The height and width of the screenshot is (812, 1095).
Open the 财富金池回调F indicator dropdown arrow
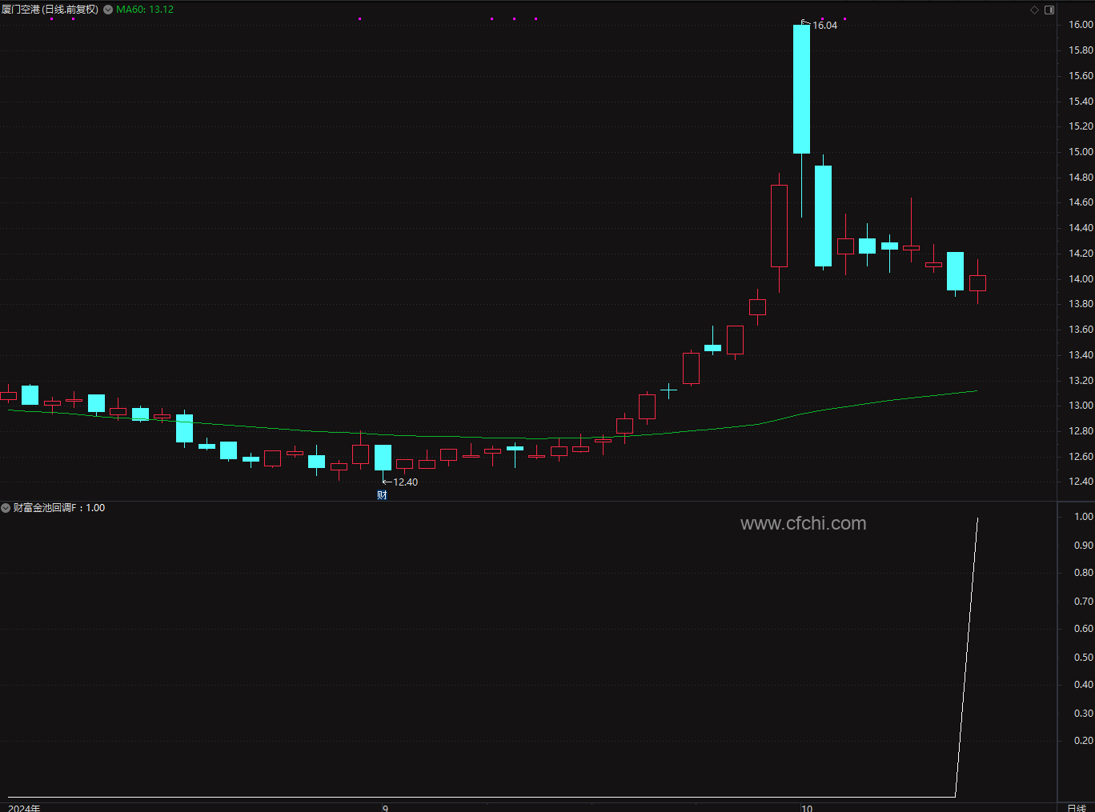[x=6, y=508]
